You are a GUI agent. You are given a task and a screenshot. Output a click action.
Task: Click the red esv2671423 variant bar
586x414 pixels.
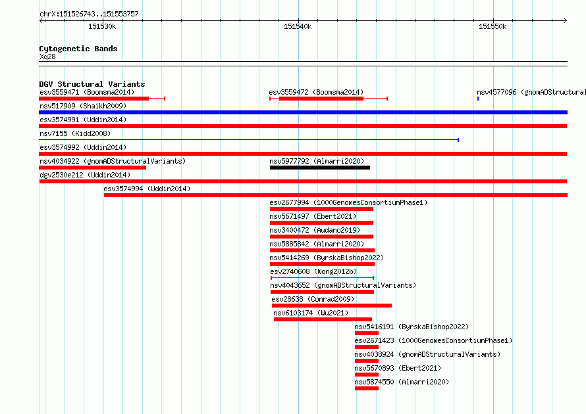click(x=367, y=347)
